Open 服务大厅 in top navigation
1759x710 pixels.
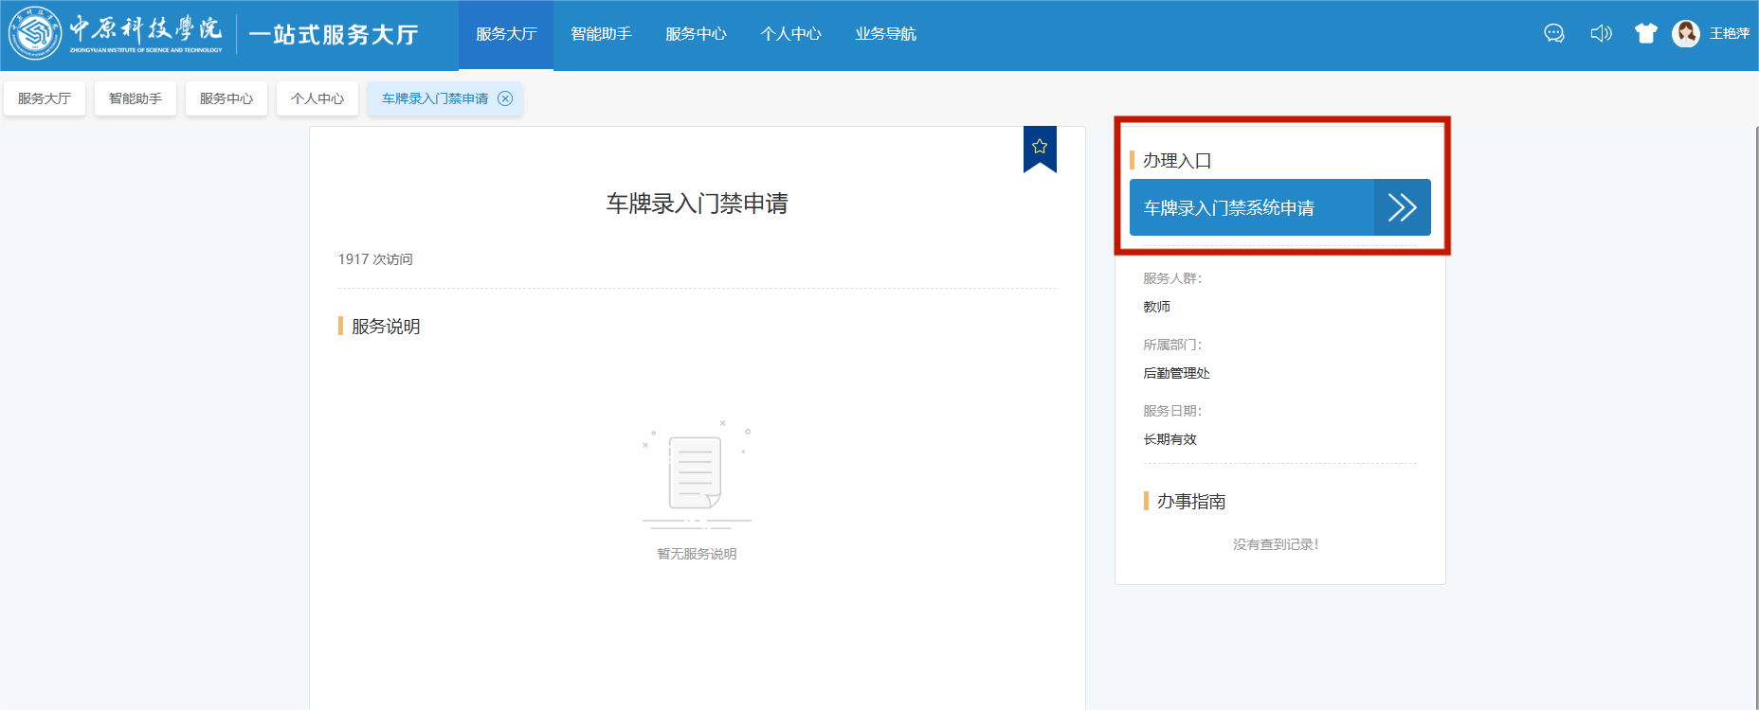click(x=506, y=34)
